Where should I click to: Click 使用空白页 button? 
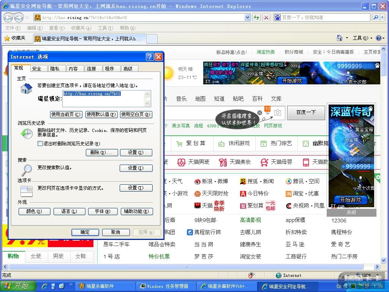click(136, 114)
